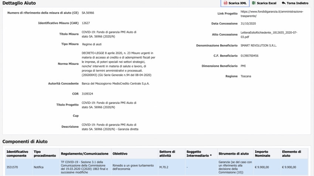Click the Scarica XML button

click(x=235, y=3)
